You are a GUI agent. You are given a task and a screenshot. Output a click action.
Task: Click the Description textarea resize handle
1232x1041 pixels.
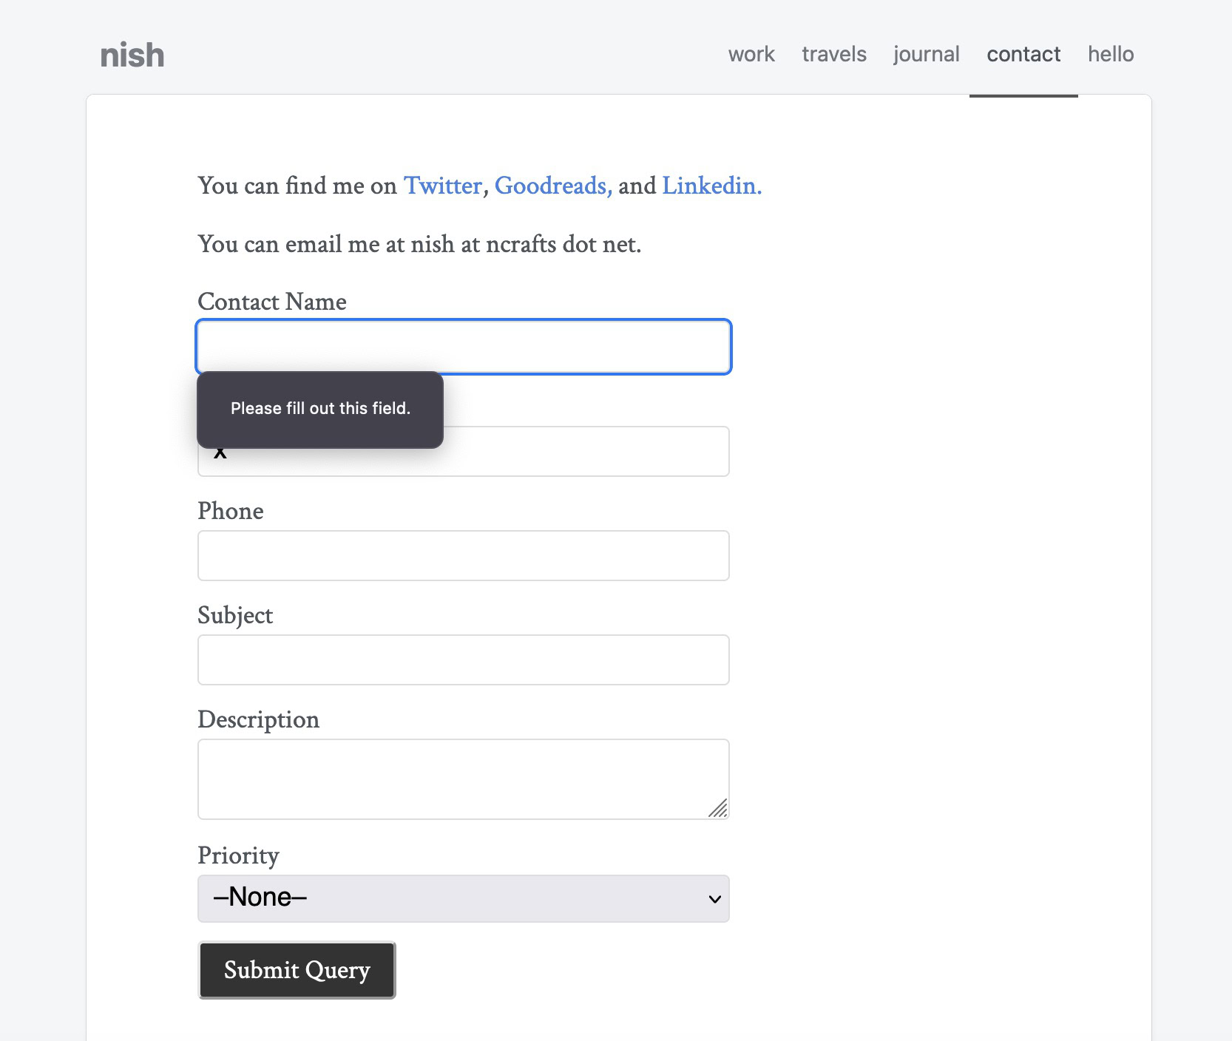coord(718,808)
